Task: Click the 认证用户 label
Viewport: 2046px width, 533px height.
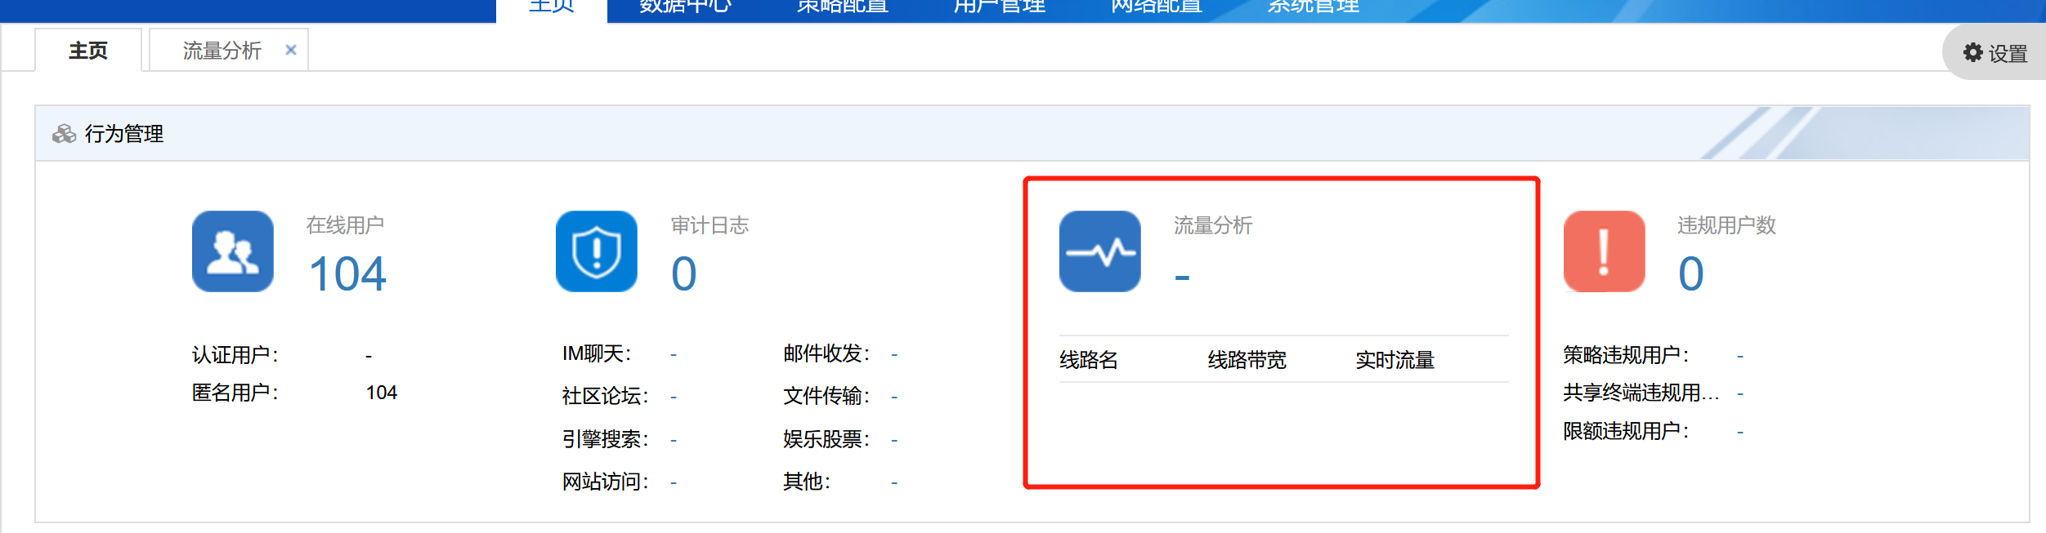Action: [x=235, y=355]
